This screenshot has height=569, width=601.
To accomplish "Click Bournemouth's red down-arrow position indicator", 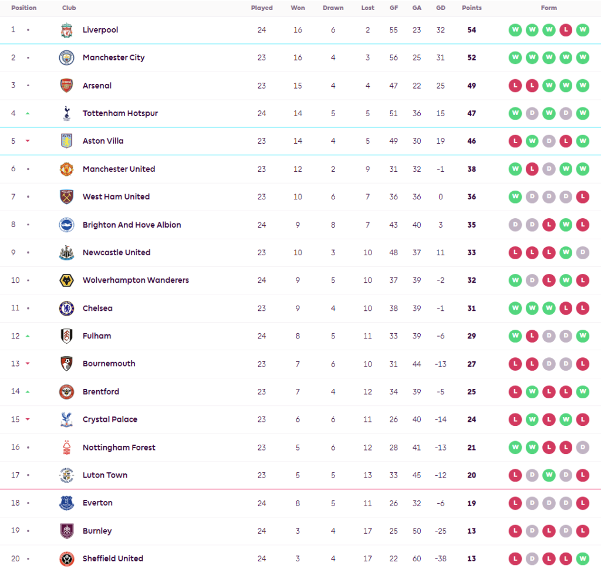I will tap(28, 364).
